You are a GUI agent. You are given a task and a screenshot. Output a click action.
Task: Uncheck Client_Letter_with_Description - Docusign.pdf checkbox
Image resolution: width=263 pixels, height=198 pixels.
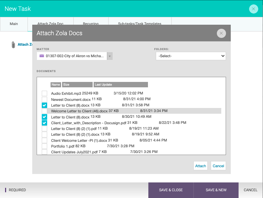44,123
